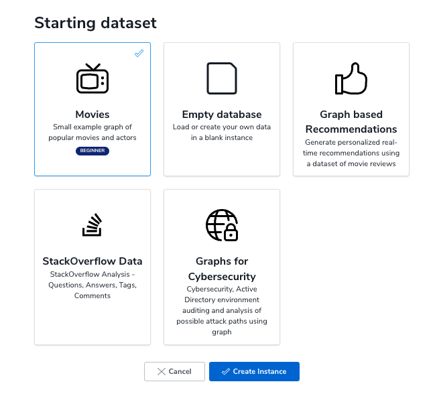
Task: Click the blank document icon for Empty database
Action: (222, 78)
